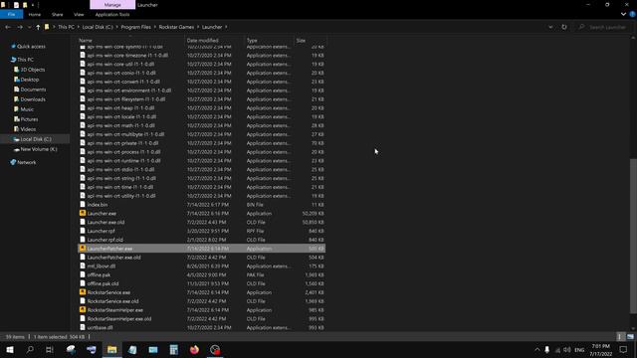Open Desktop in the navigation pane
637x358 pixels.
30,80
